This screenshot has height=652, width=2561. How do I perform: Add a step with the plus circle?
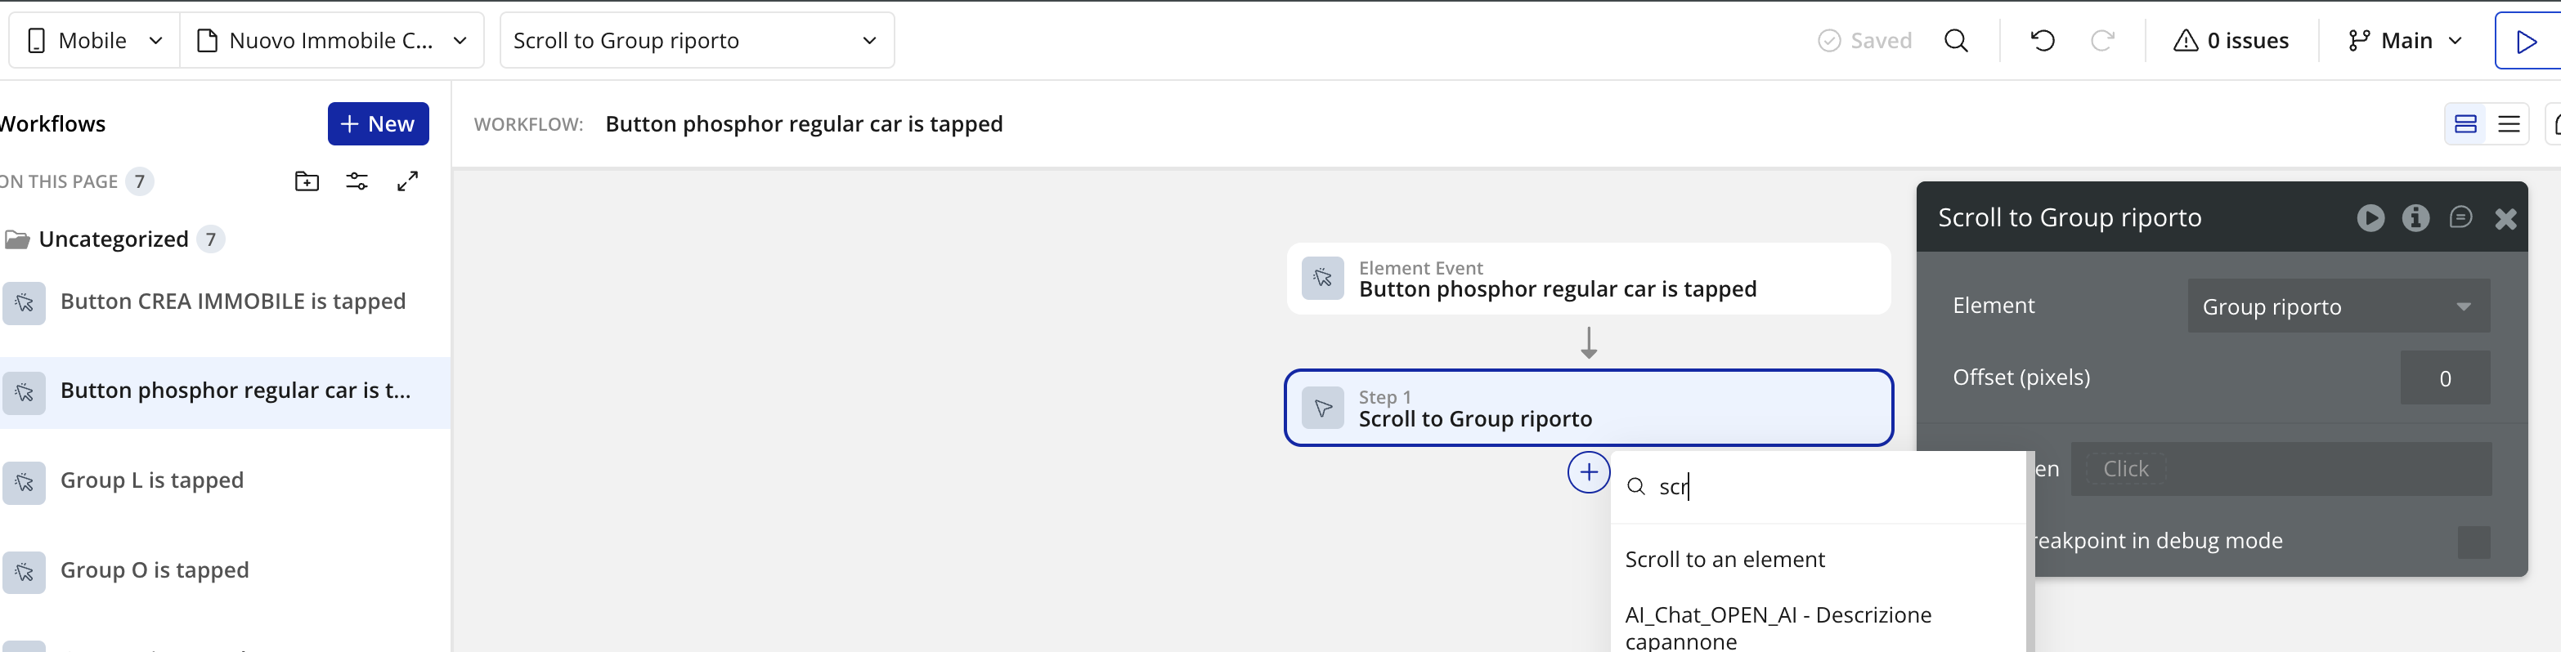[x=1588, y=472]
